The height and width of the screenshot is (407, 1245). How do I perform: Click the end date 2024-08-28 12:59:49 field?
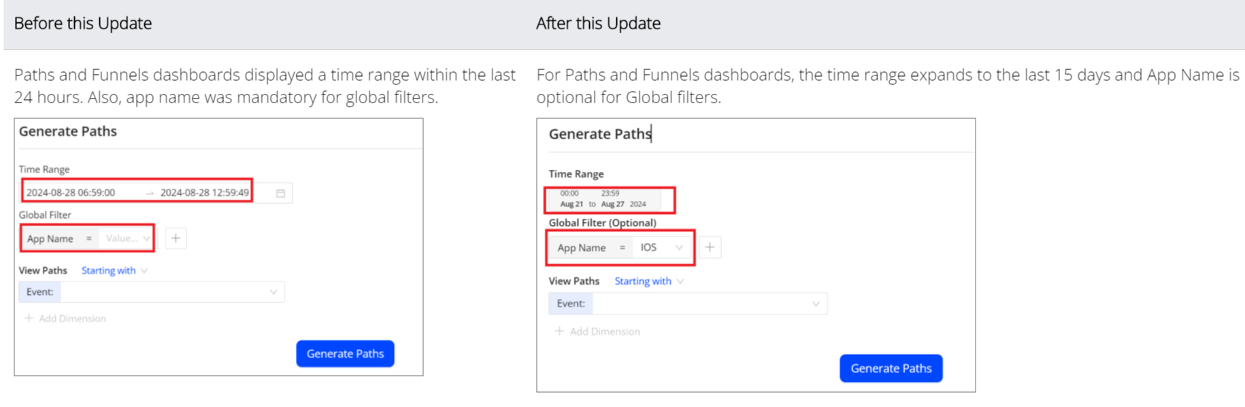[204, 193]
